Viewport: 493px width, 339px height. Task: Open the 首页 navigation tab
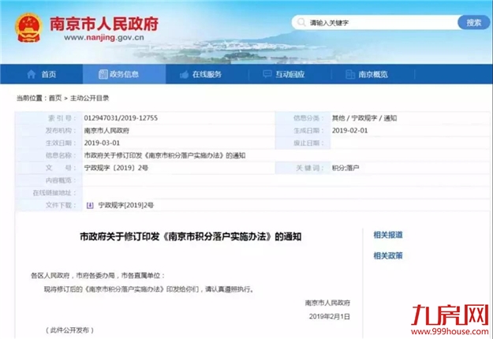(42, 74)
